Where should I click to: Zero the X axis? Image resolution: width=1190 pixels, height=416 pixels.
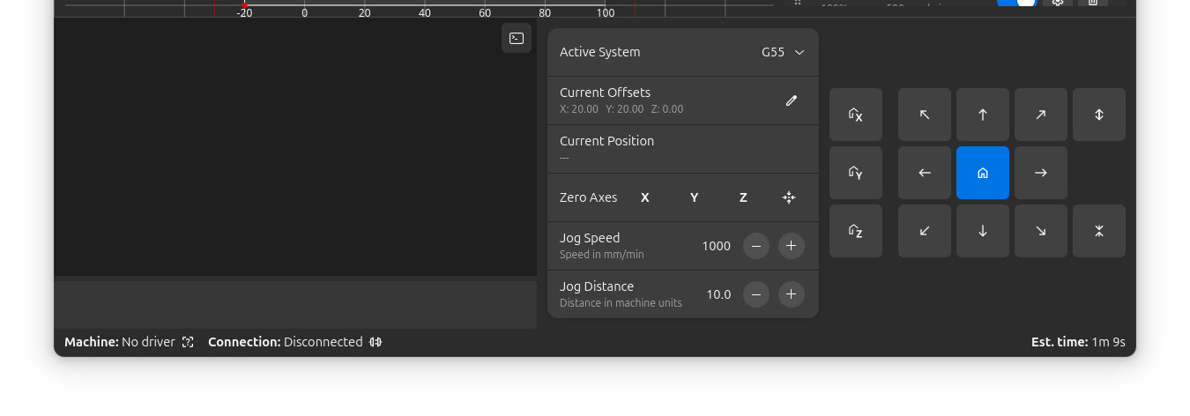click(644, 197)
